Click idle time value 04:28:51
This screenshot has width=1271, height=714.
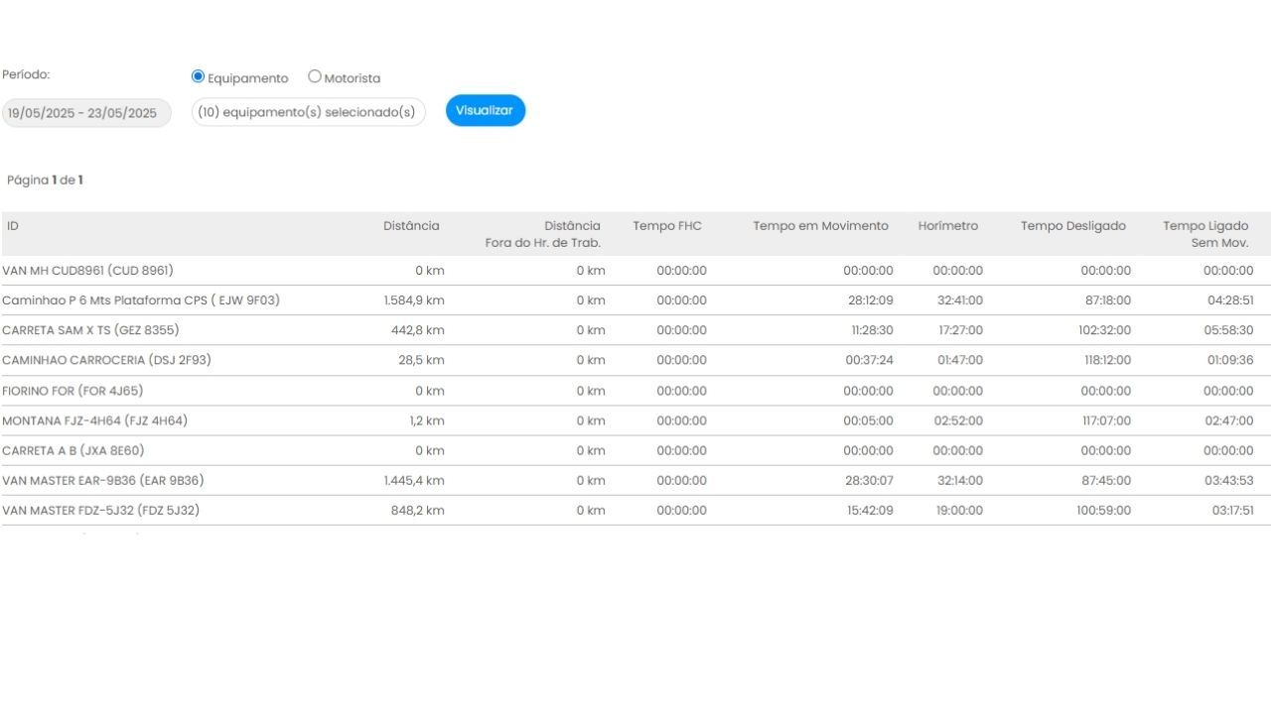tap(1230, 300)
